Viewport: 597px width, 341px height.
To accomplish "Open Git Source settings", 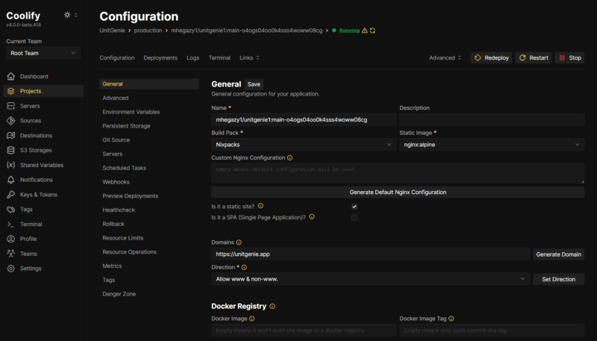I will click(x=116, y=140).
